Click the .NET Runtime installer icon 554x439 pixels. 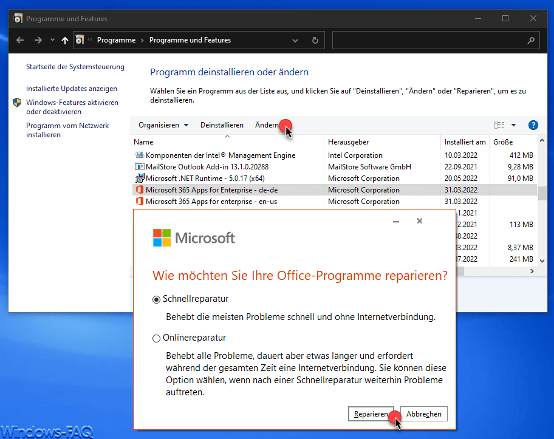(140, 178)
